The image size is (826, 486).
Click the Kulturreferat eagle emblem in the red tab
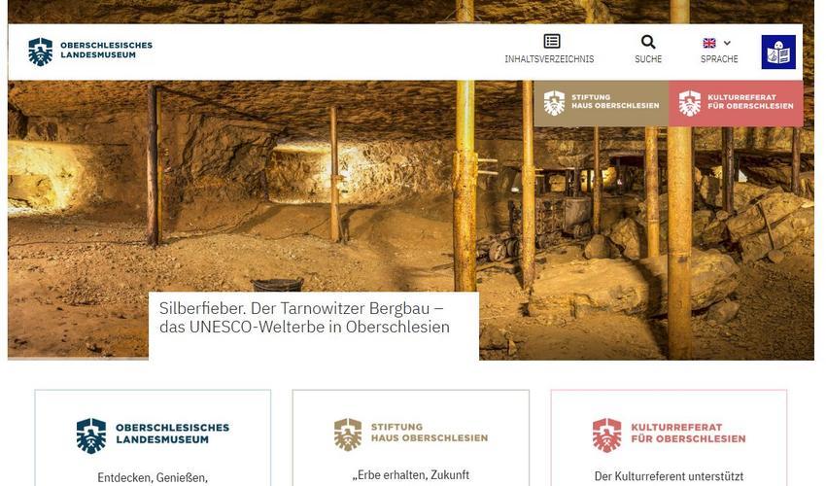click(690, 103)
